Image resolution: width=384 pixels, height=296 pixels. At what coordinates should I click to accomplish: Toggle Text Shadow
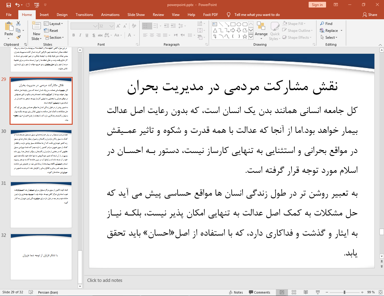(94, 35)
